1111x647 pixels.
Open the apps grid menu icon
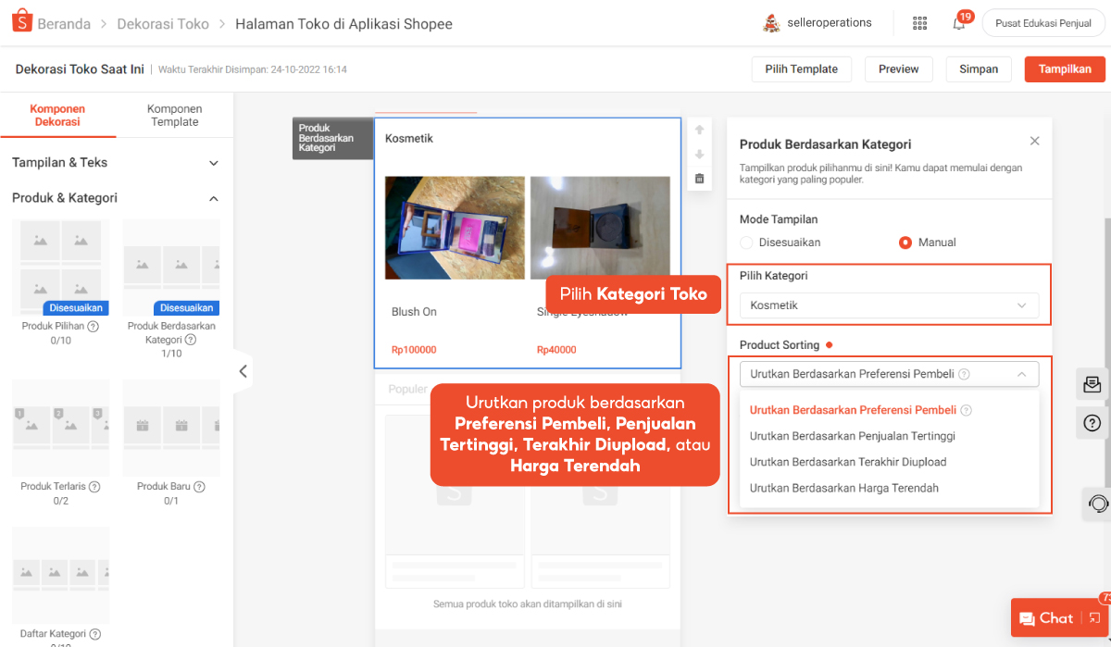[919, 23]
